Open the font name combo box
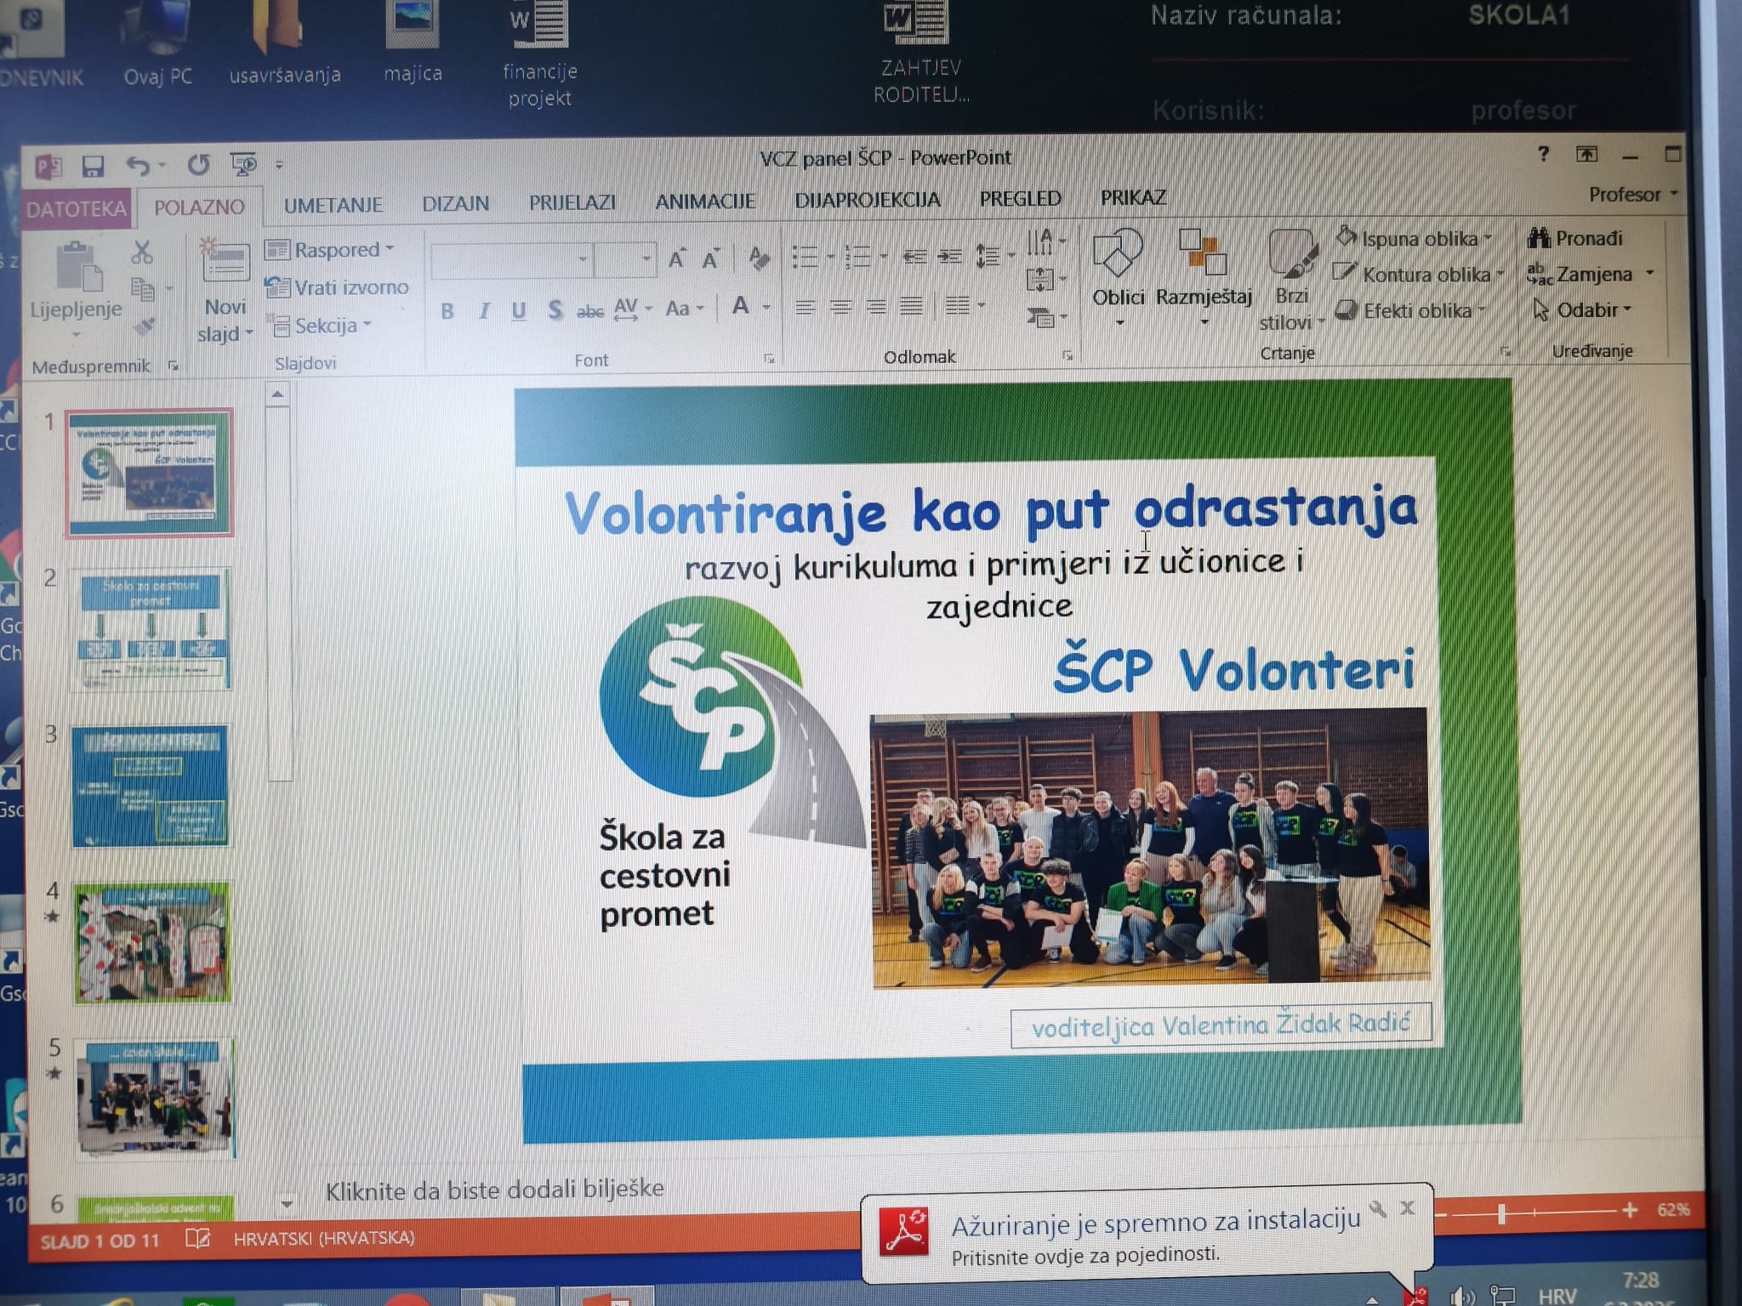This screenshot has width=1742, height=1306. point(510,259)
